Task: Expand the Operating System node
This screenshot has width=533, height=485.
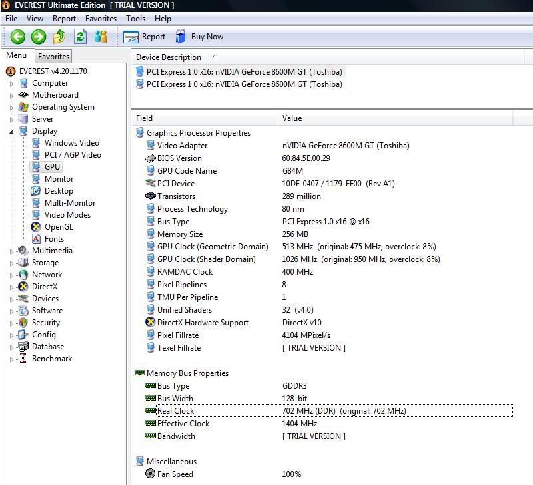Action: [x=11, y=108]
